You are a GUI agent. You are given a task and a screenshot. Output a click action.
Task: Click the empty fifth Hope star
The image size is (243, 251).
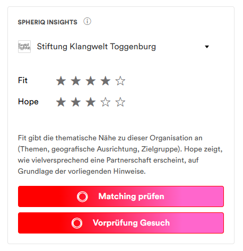click(120, 102)
